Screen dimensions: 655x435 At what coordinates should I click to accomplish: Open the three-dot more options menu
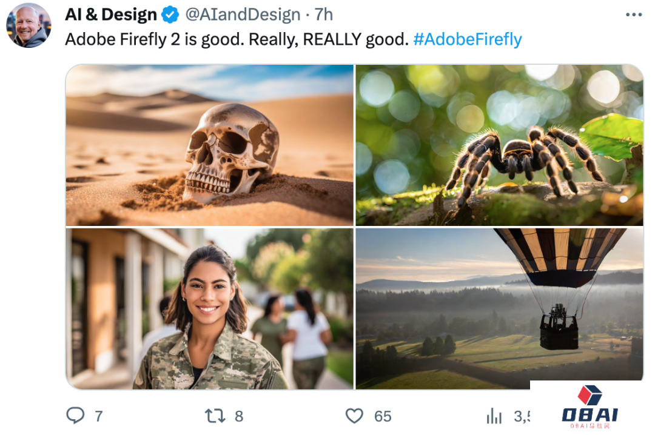point(634,15)
